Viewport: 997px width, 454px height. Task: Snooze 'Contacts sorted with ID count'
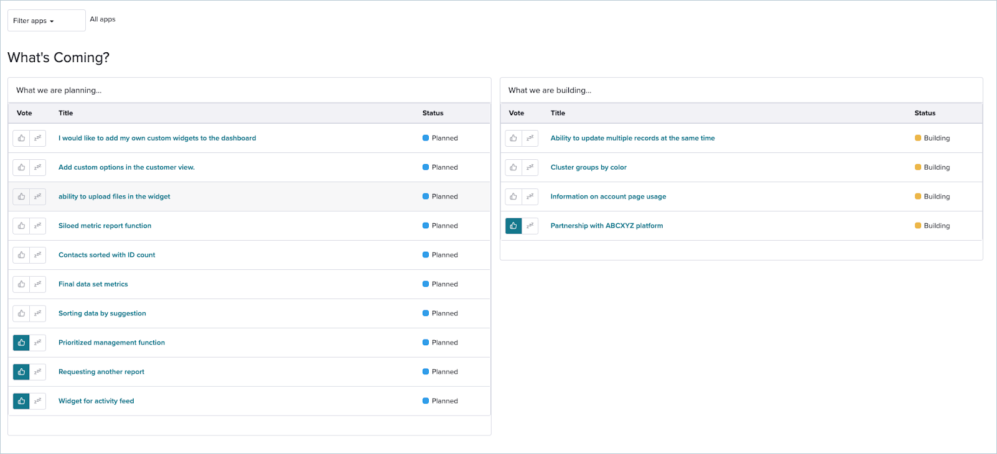37,255
